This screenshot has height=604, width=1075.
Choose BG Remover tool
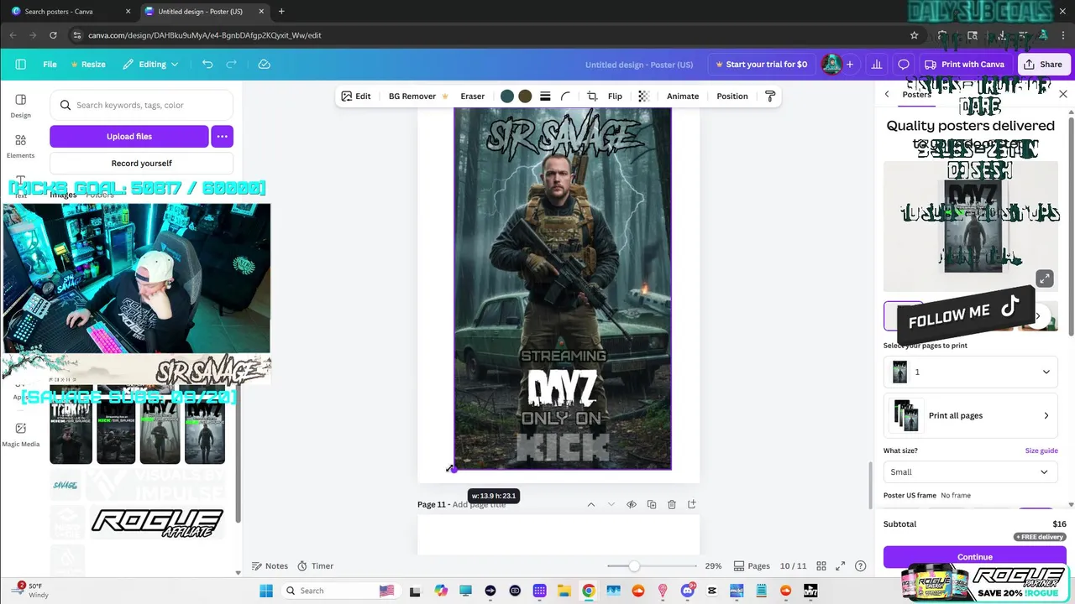(417, 96)
